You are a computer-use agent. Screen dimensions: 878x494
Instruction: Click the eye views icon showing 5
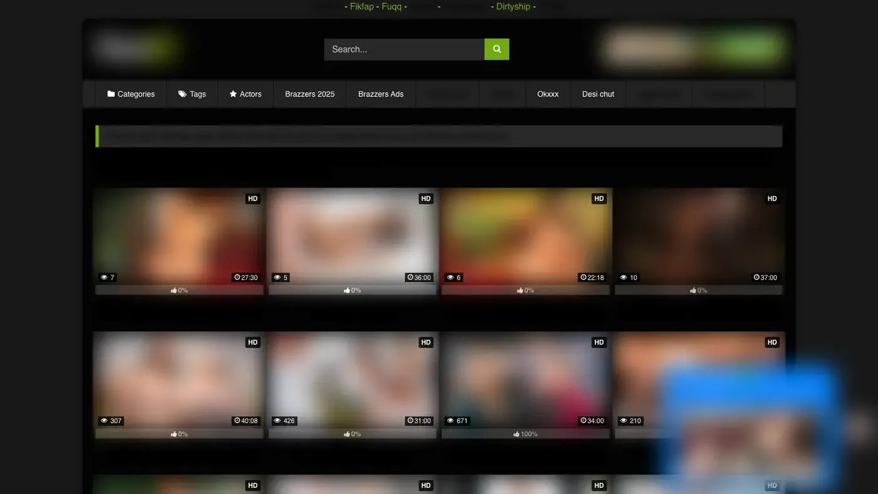[277, 278]
